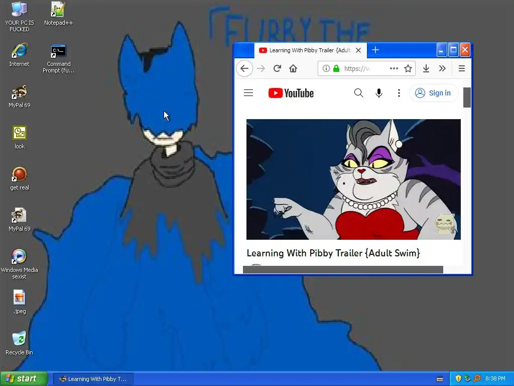Open the lower MyPal 69 document icon

point(20,220)
